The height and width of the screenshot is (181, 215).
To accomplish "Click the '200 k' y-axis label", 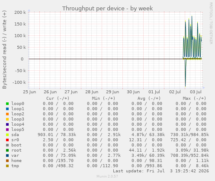I will (x=20, y=13).
